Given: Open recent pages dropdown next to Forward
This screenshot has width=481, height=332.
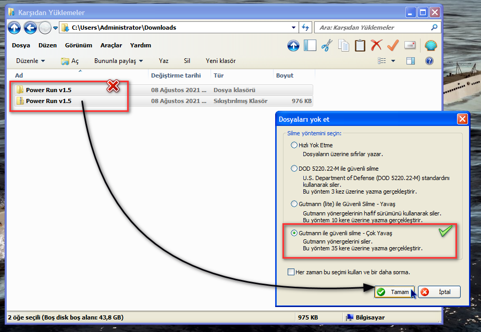Looking at the screenshot, I should [x=56, y=28].
